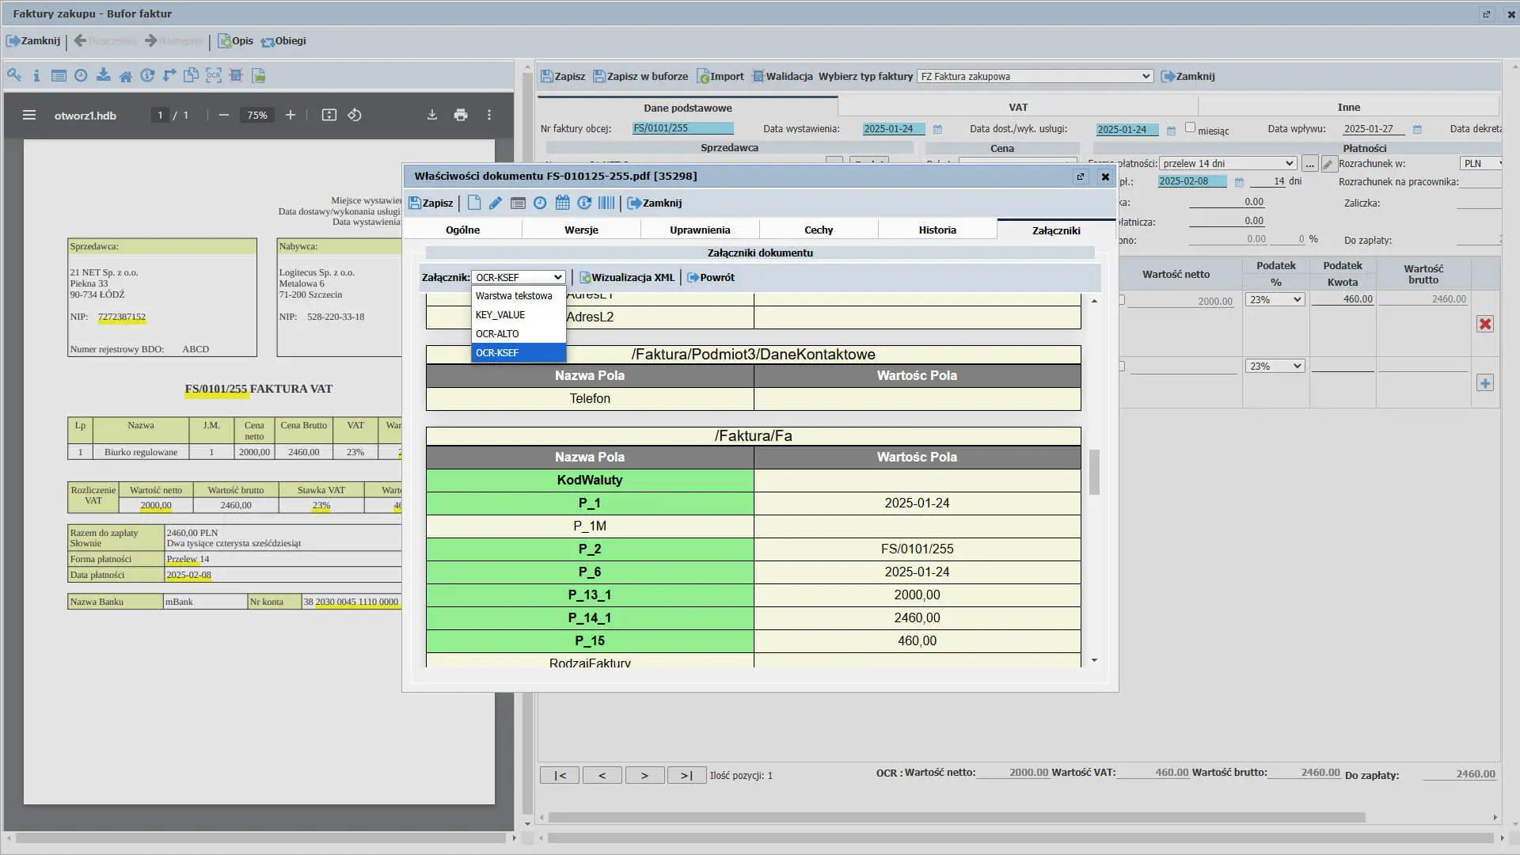Switch to the Historia tab
Viewport: 1520px width, 855px height.
pos(937,230)
